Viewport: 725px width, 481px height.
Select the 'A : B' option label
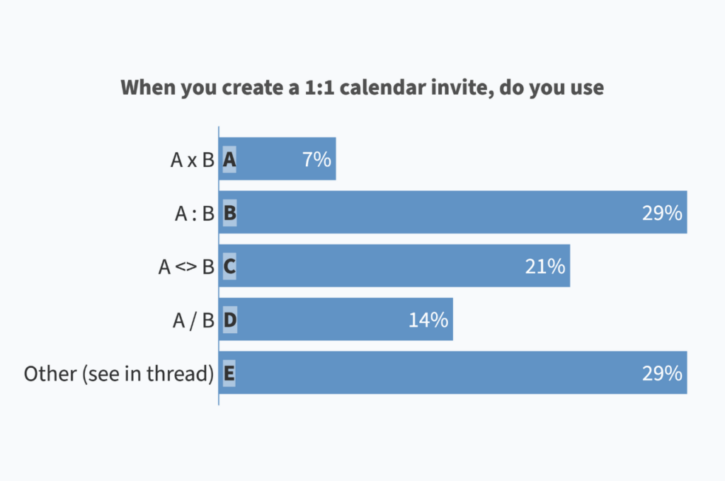pos(195,214)
